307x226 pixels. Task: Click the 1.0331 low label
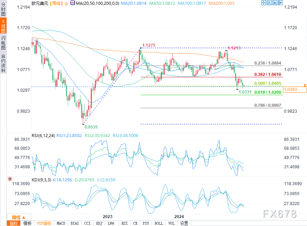(x=245, y=92)
